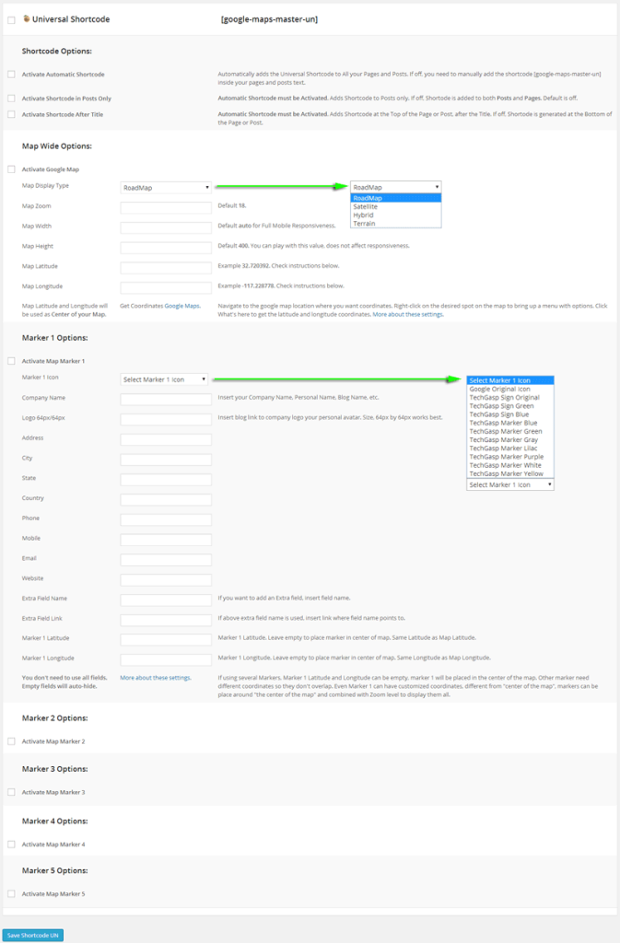Expand the Marker 1 Icon dropdown

(166, 379)
